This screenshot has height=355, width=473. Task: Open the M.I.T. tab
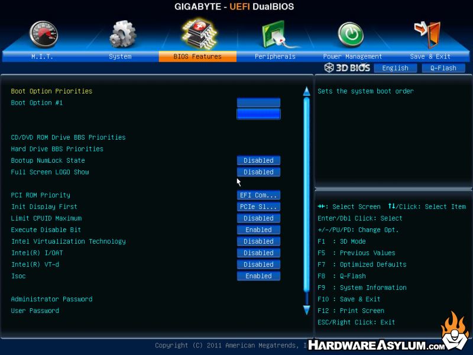click(42, 56)
